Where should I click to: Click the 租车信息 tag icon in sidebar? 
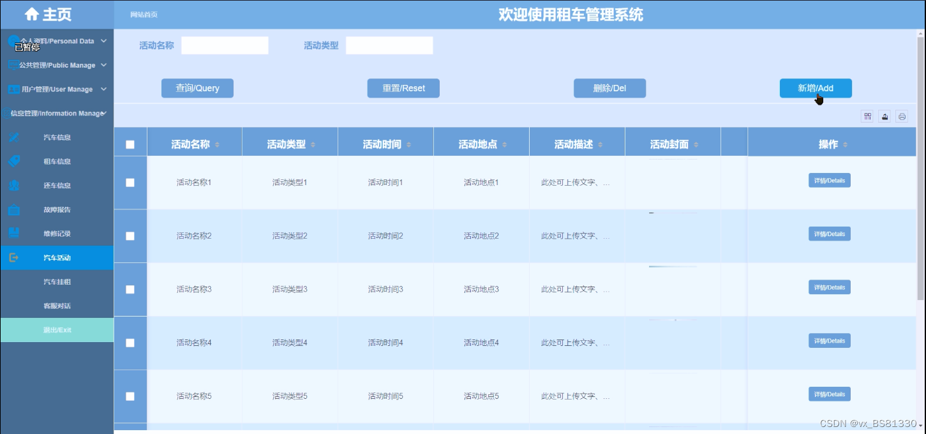(x=14, y=161)
